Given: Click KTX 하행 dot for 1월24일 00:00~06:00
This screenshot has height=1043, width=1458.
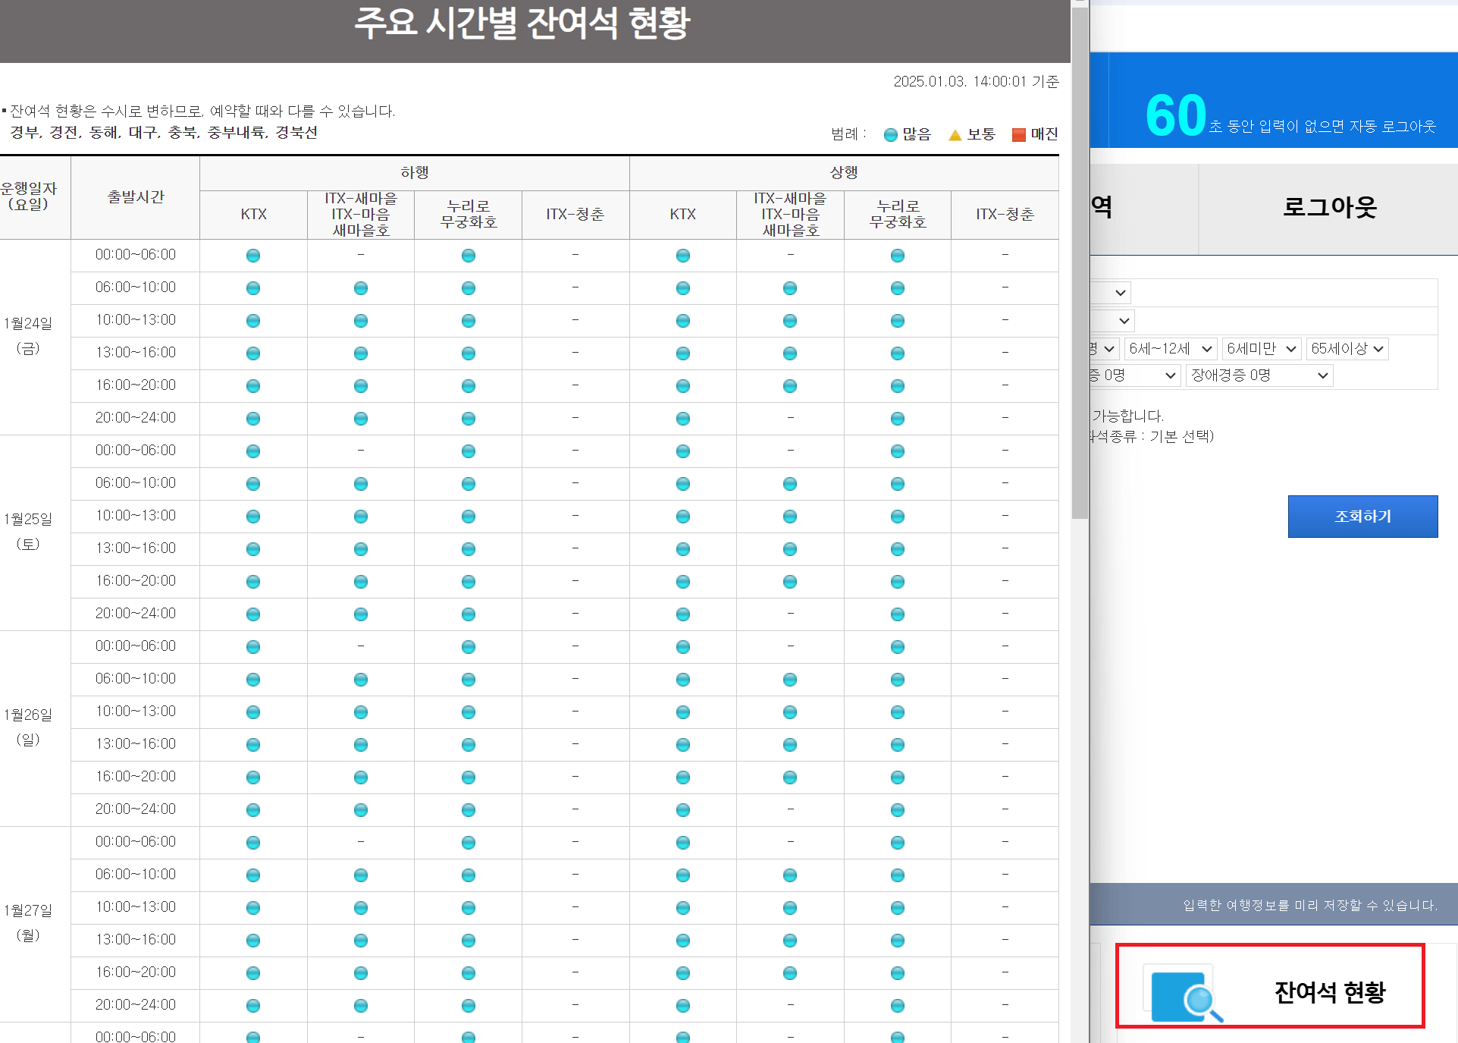Looking at the screenshot, I should click(x=253, y=256).
